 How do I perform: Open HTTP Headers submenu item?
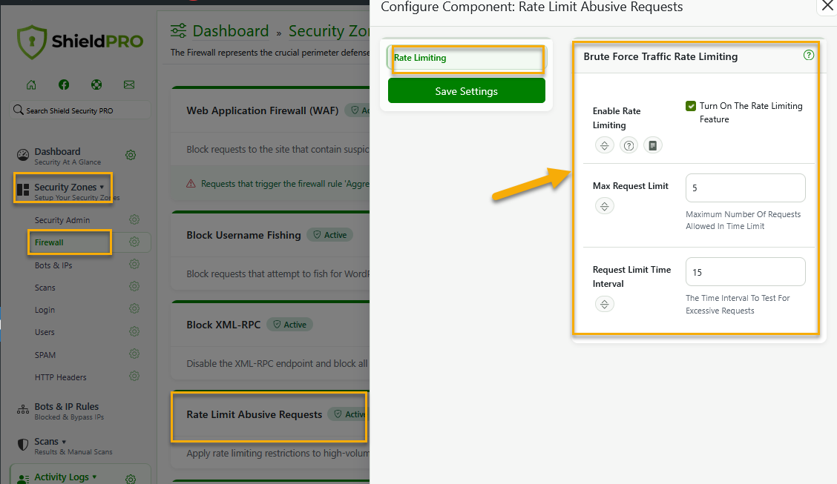pyautogui.click(x=60, y=377)
